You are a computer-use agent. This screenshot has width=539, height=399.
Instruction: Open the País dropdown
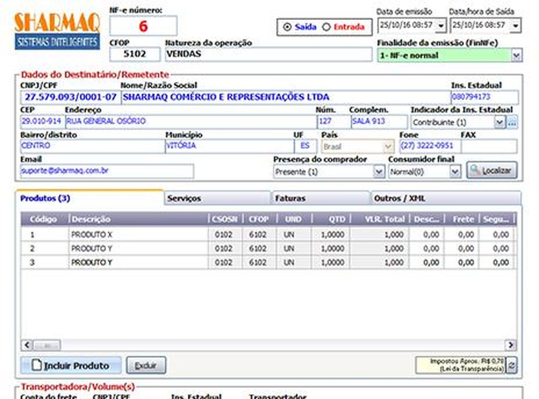(x=388, y=146)
